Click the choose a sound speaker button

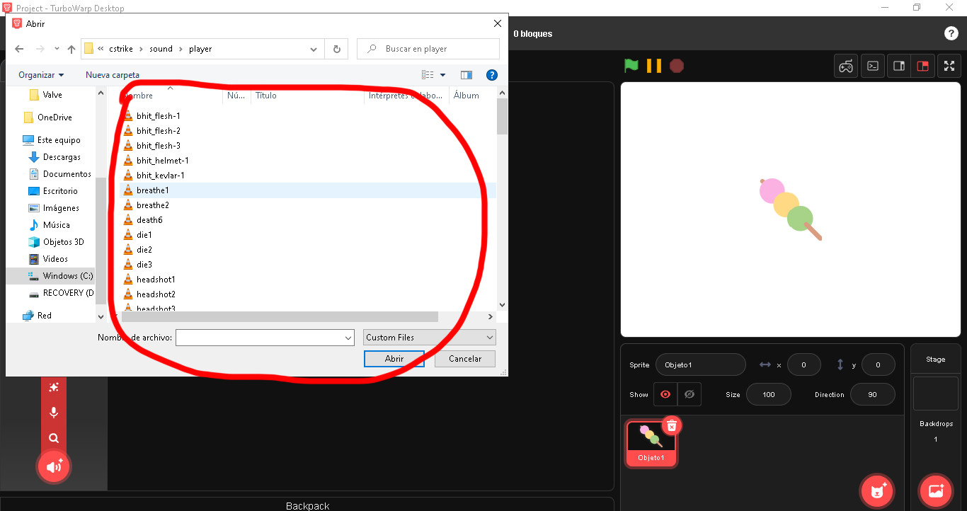(54, 466)
